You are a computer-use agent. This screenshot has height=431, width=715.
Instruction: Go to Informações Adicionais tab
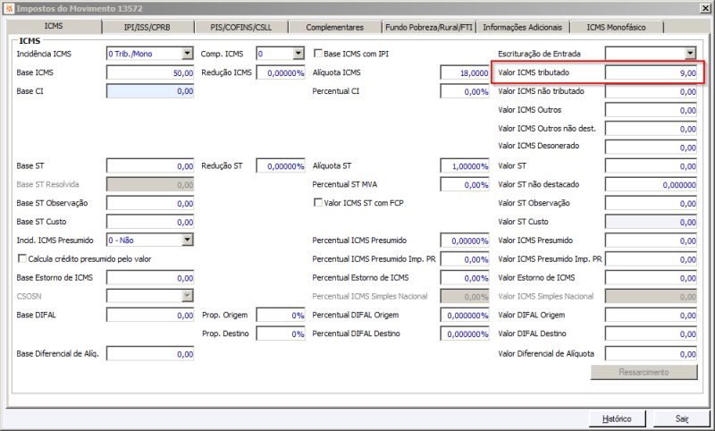point(523,28)
